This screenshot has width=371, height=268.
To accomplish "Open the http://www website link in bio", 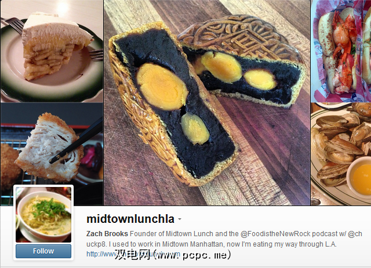I will click(x=101, y=254).
